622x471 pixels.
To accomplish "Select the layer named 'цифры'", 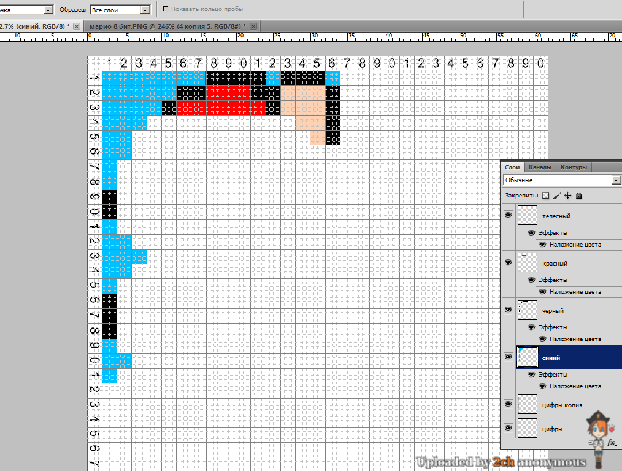I will (x=552, y=429).
